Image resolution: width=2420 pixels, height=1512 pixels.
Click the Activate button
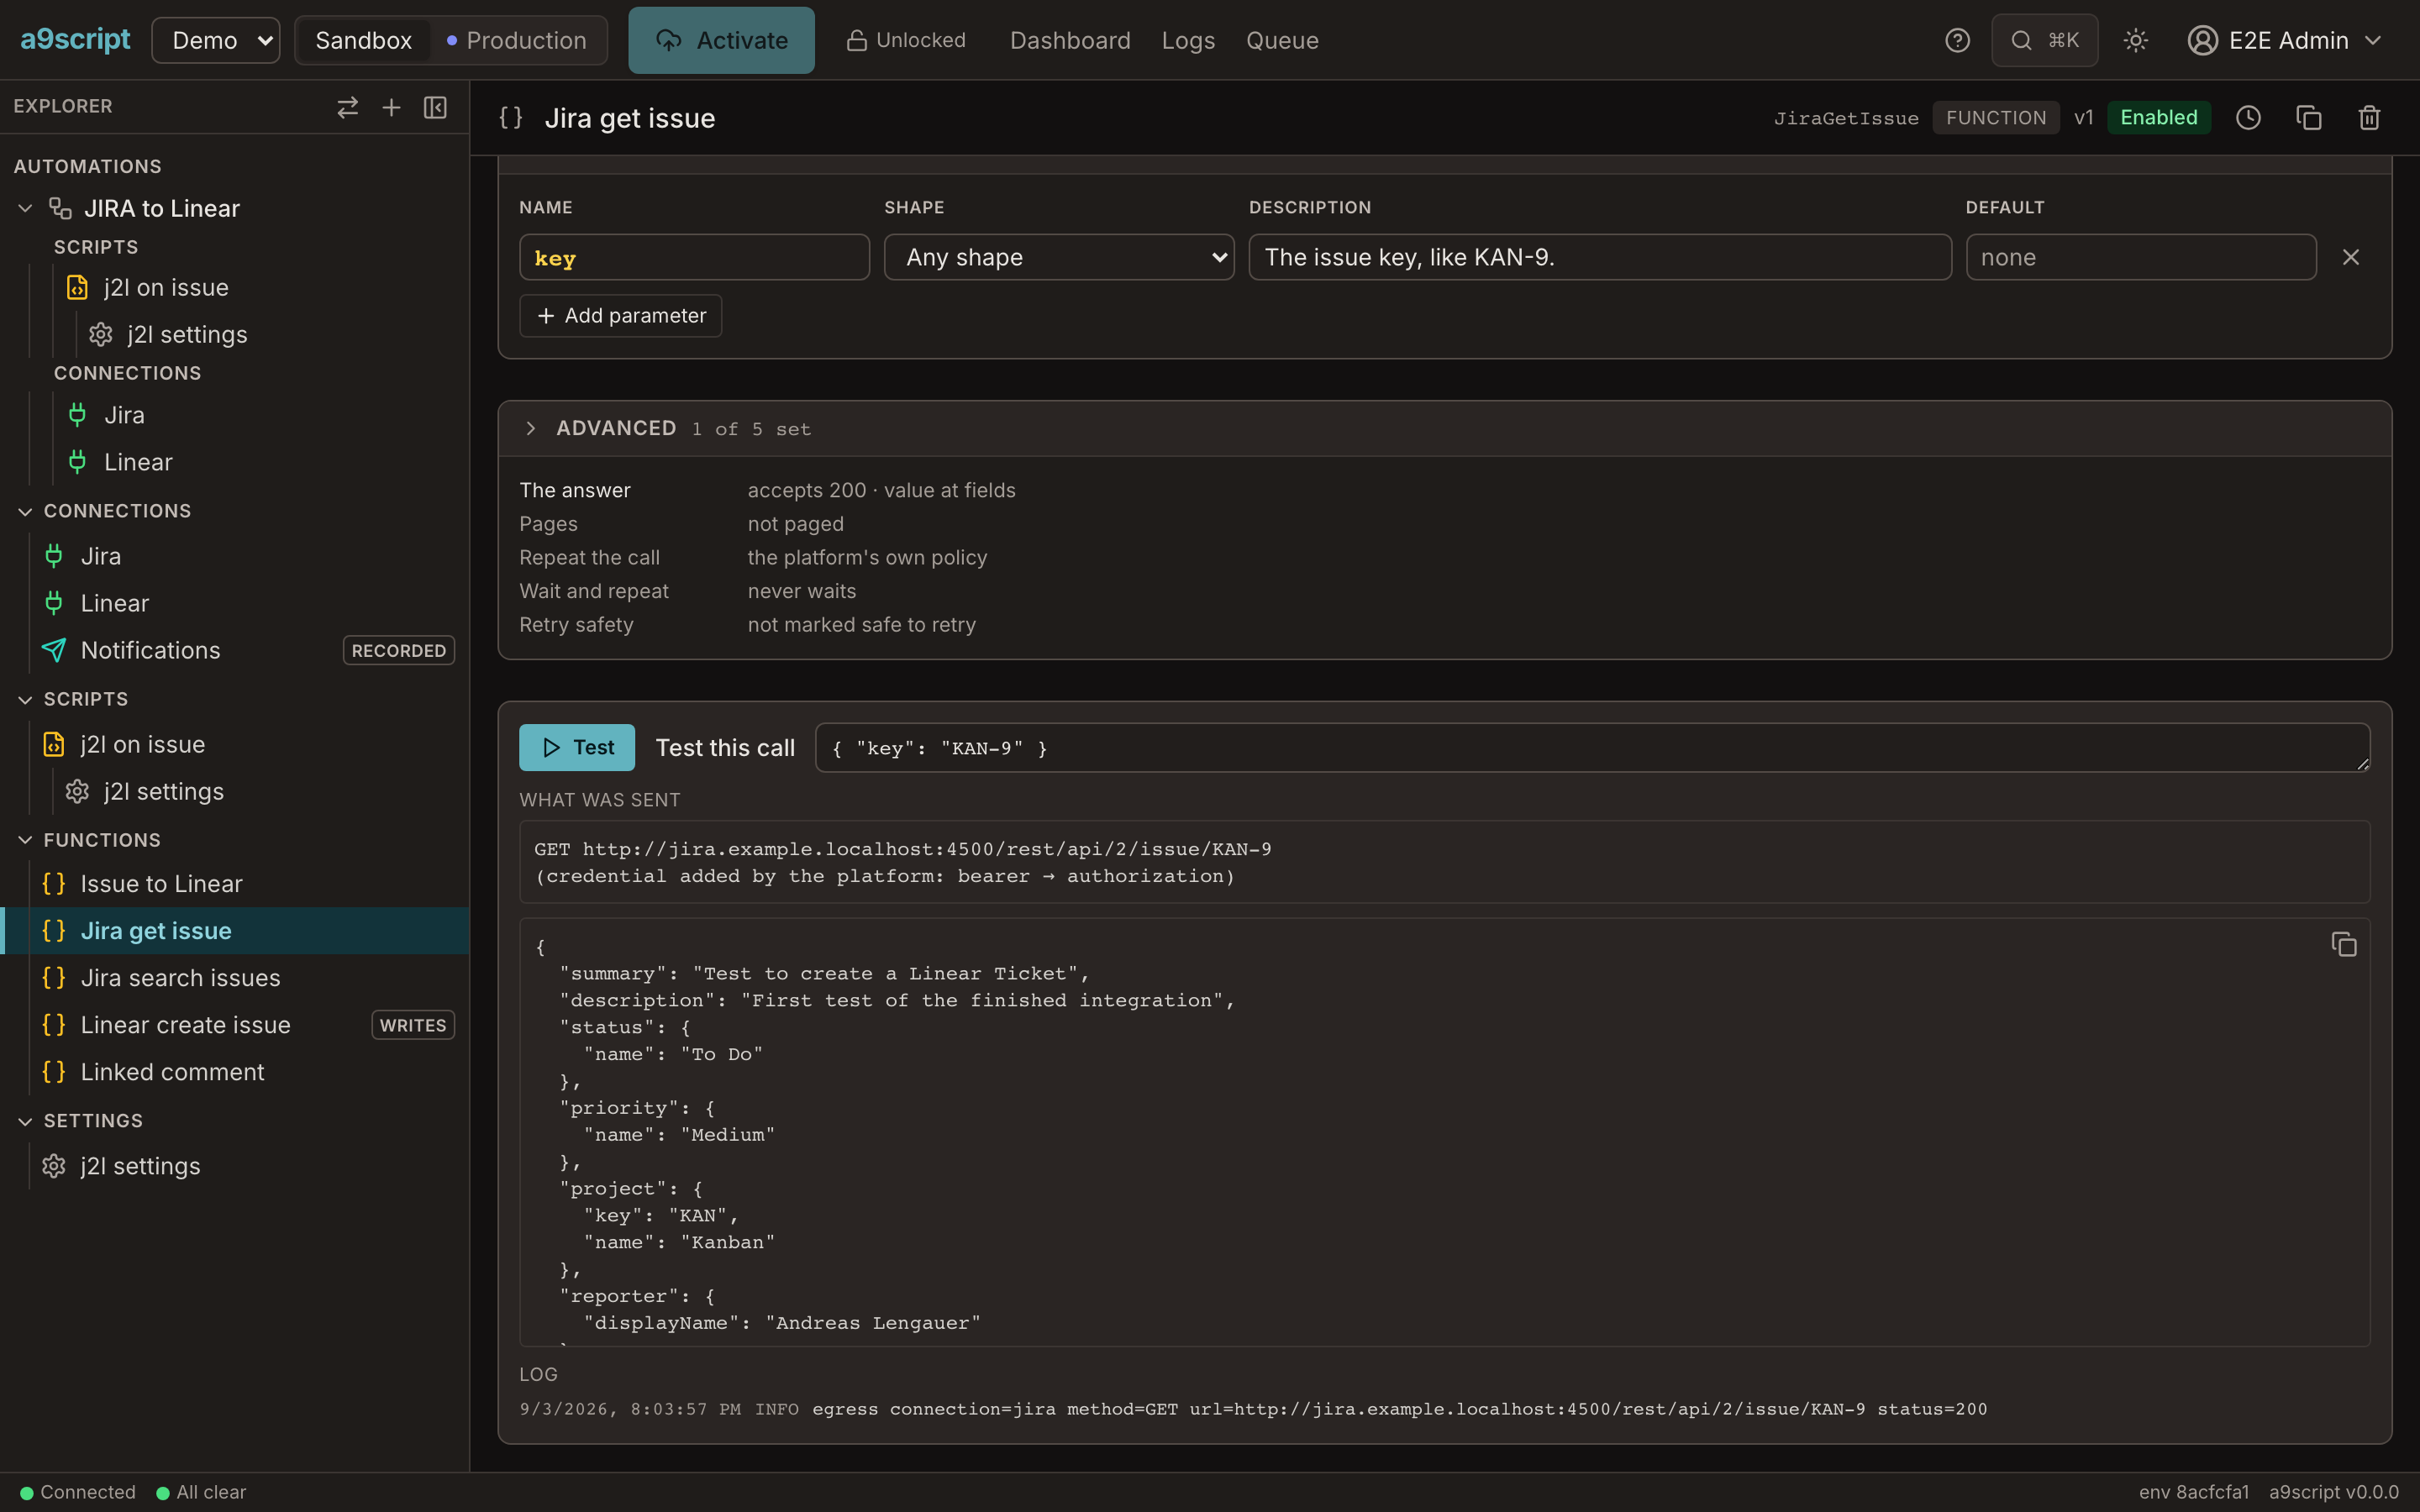point(721,40)
